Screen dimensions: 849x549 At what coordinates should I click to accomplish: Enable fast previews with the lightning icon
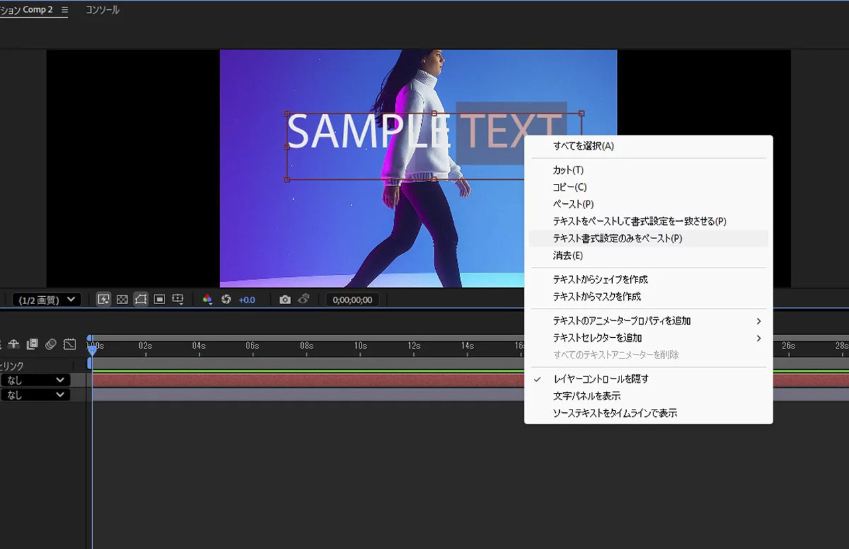103,299
